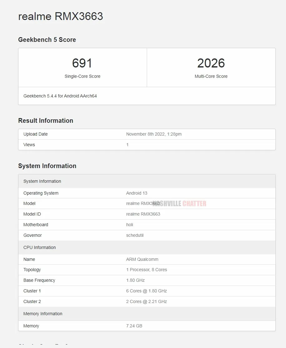
Task: Select the memory value 7.24 GB
Action: [x=134, y=326]
